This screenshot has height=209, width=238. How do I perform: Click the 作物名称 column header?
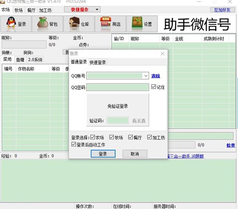(33, 69)
